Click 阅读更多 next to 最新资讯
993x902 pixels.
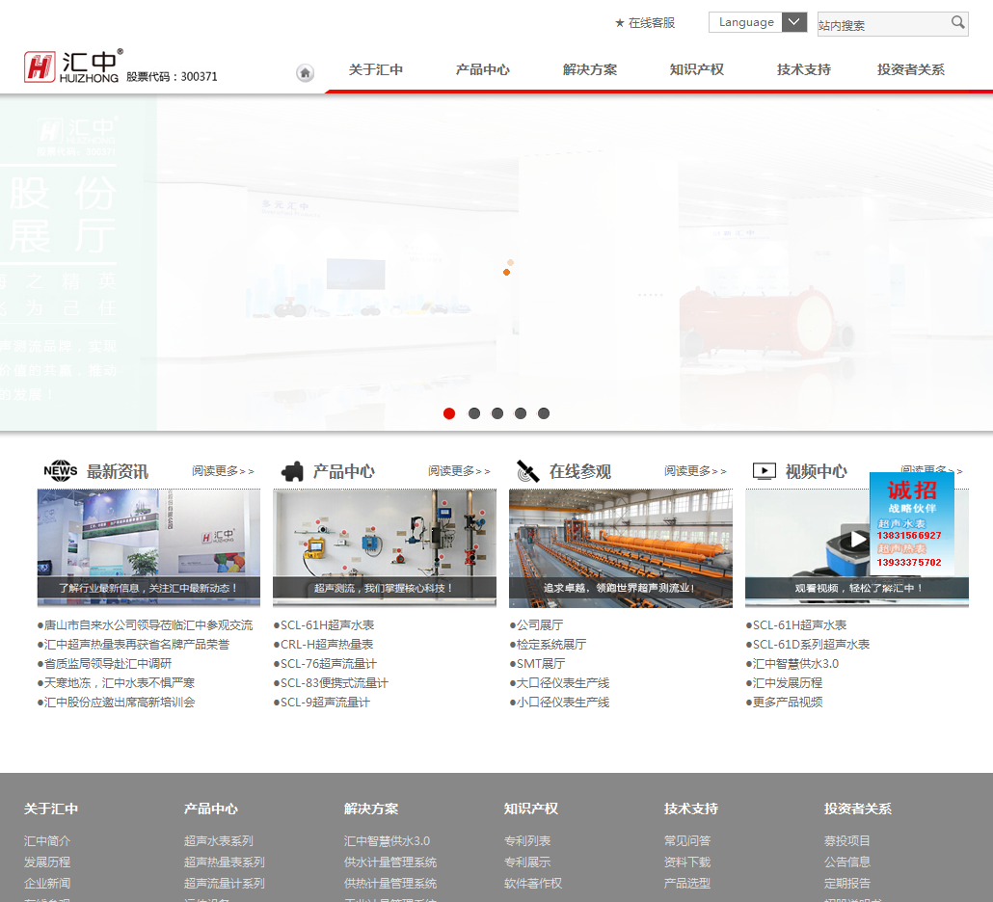[223, 471]
